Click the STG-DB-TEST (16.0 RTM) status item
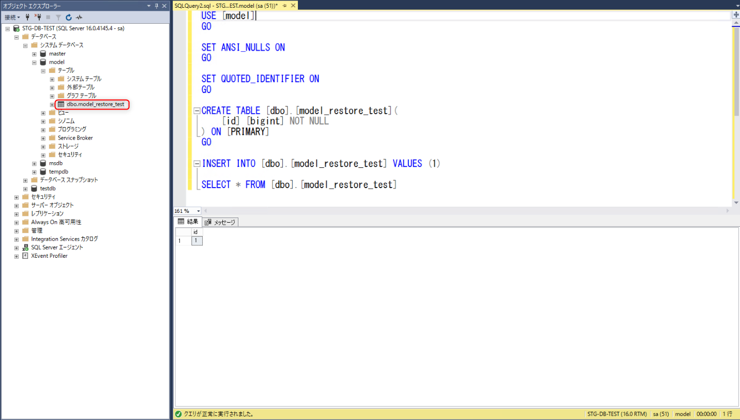The height and width of the screenshot is (420, 740). point(617,414)
